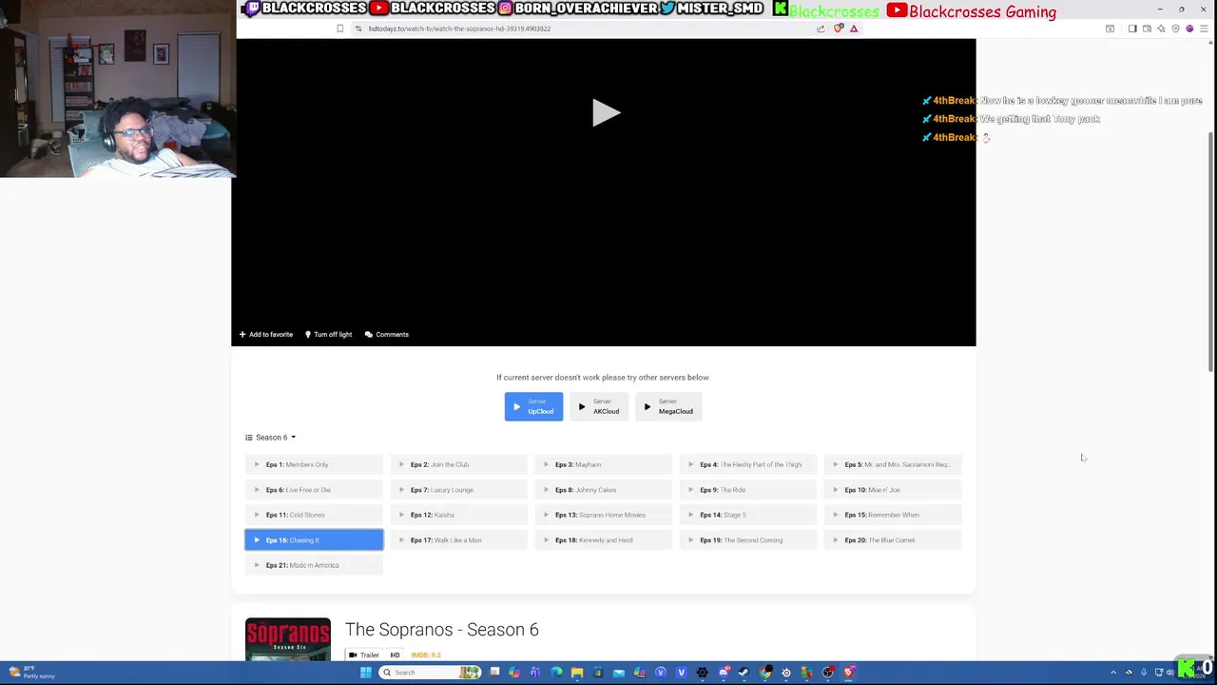1217x685 pixels.
Task: Click The Sopranos - Season 6 title
Action: (441, 630)
